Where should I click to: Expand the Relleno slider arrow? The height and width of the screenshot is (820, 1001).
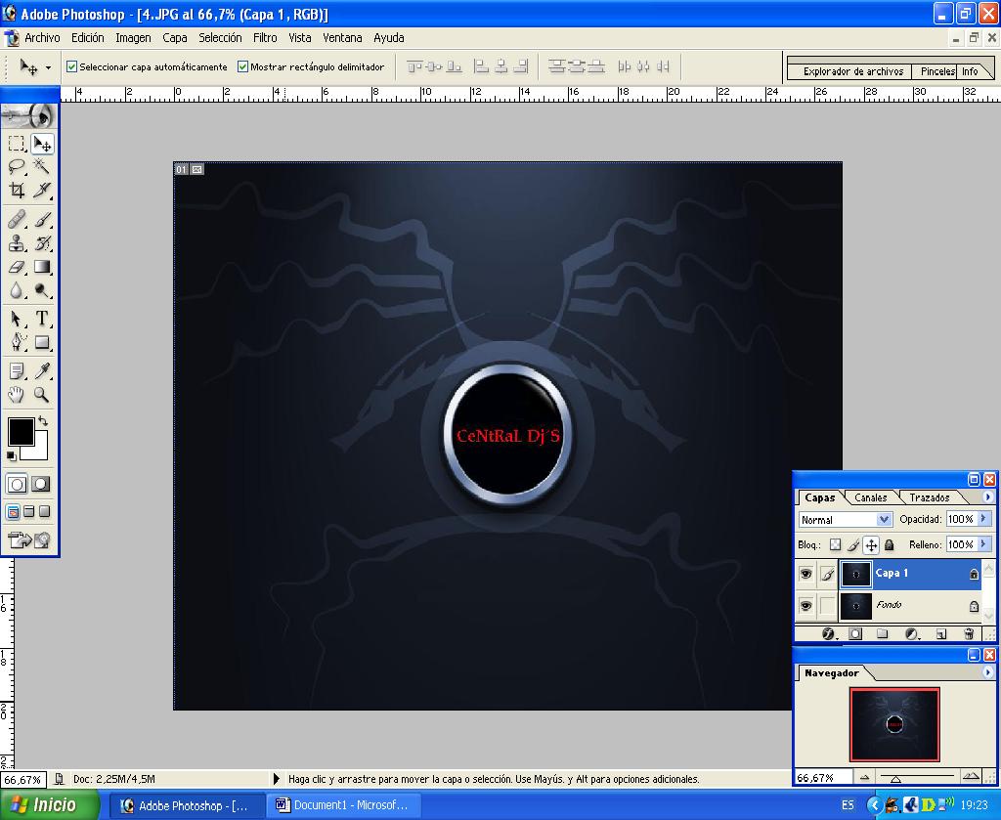pos(982,544)
